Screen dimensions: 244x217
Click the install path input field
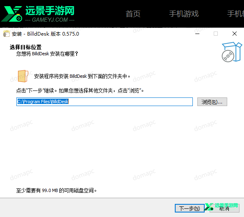(104, 102)
